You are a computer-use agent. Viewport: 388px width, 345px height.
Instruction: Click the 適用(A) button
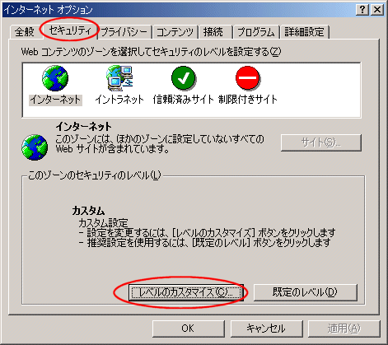[x=344, y=329]
